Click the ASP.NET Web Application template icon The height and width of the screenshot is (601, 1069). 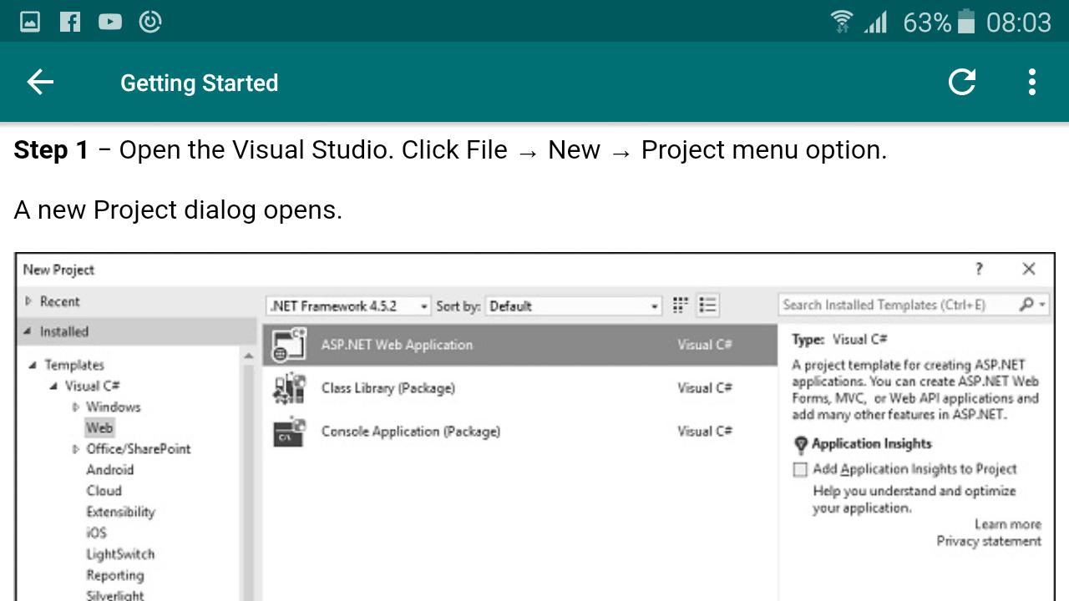click(290, 345)
